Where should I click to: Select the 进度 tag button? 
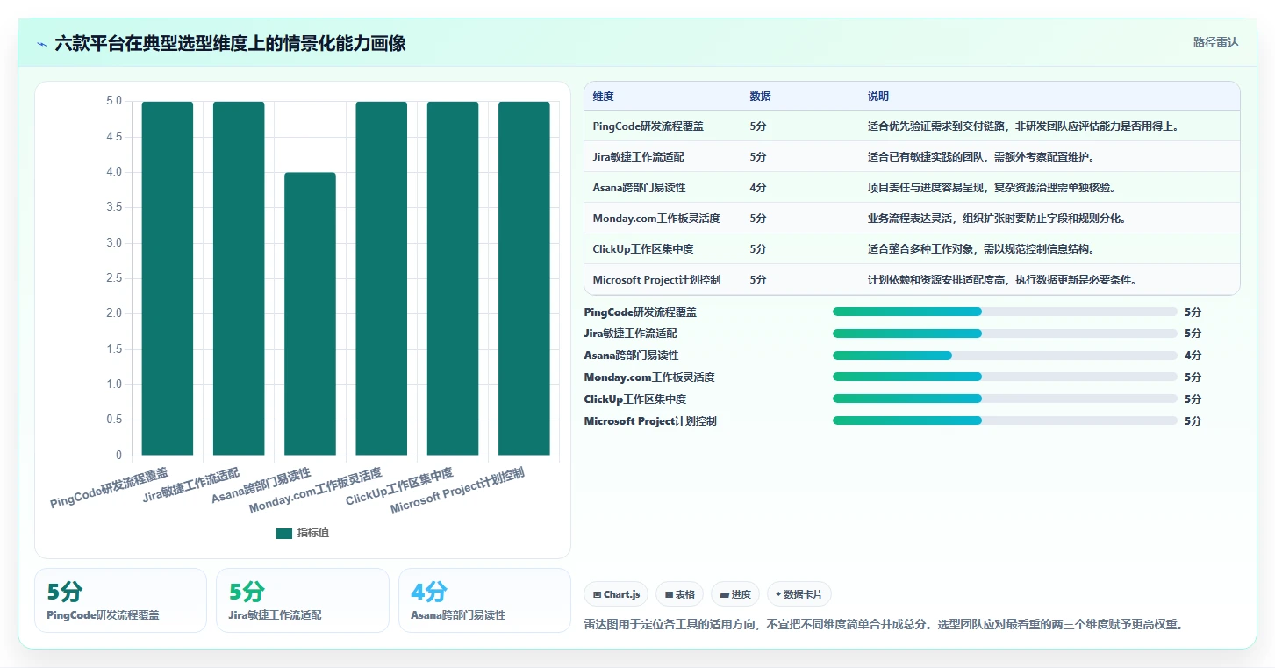click(735, 594)
